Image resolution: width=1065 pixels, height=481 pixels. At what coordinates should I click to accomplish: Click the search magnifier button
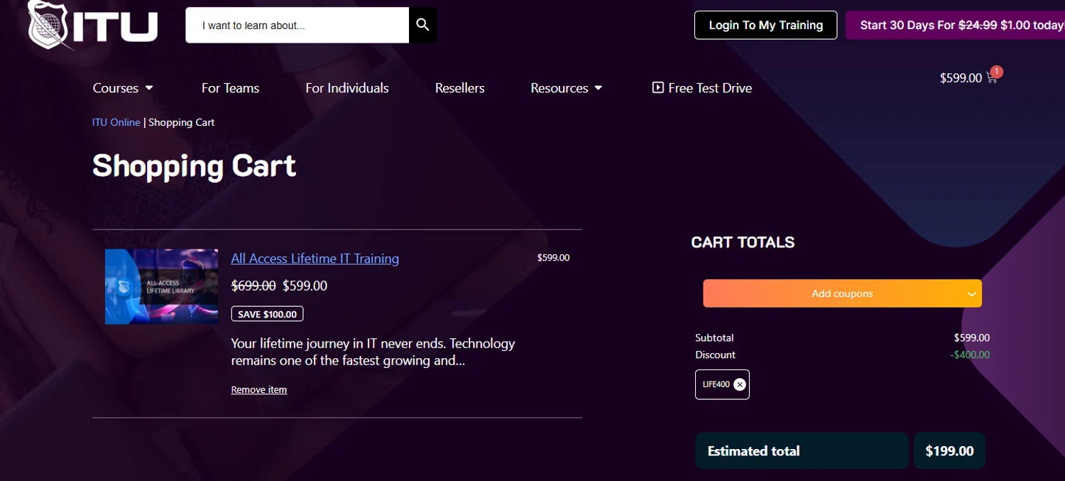coord(423,25)
